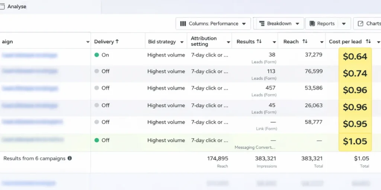Click the $0.64 cost per lead value

point(355,56)
